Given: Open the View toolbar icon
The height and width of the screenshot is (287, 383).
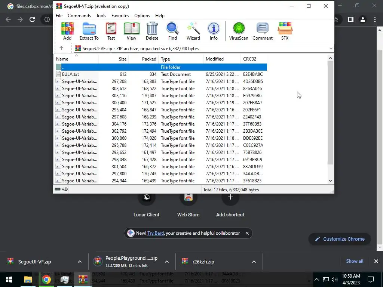Looking at the screenshot, I should coord(131,31).
